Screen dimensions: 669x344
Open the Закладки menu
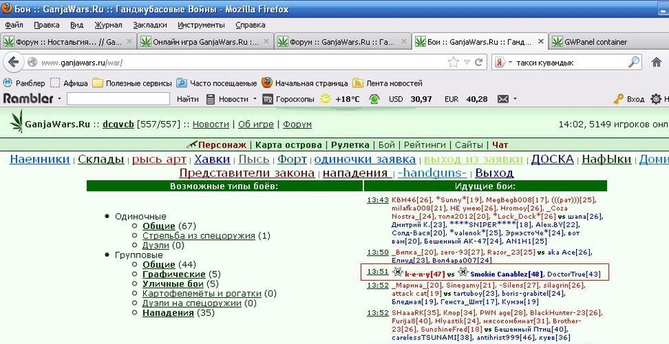tap(150, 24)
